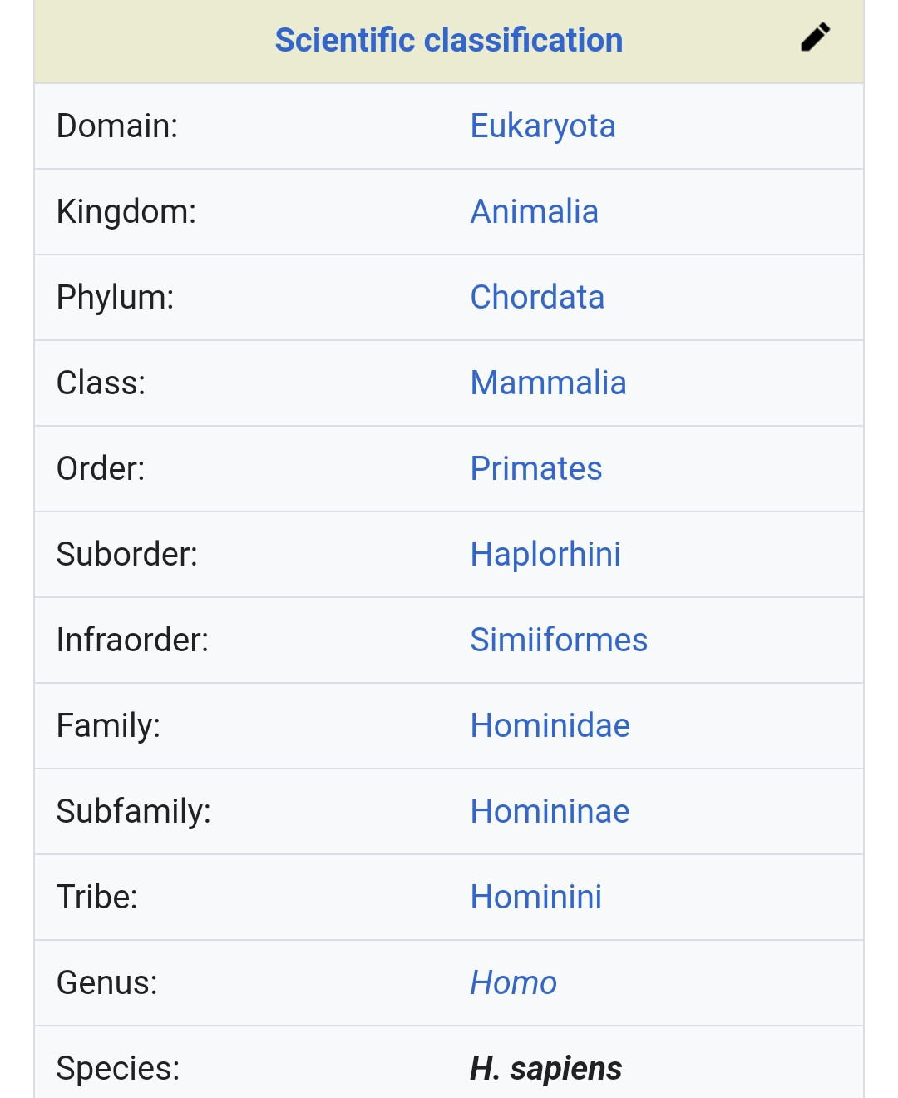Click the Species: row label

coord(118,1069)
